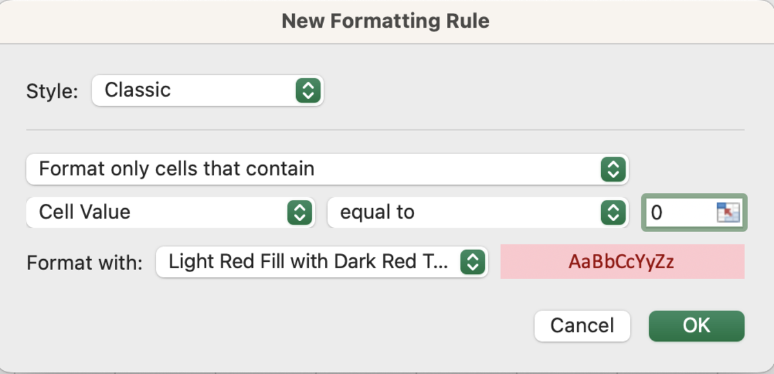The height and width of the screenshot is (374, 774).
Task: Click the green arrows beside Classic
Action: pos(308,90)
